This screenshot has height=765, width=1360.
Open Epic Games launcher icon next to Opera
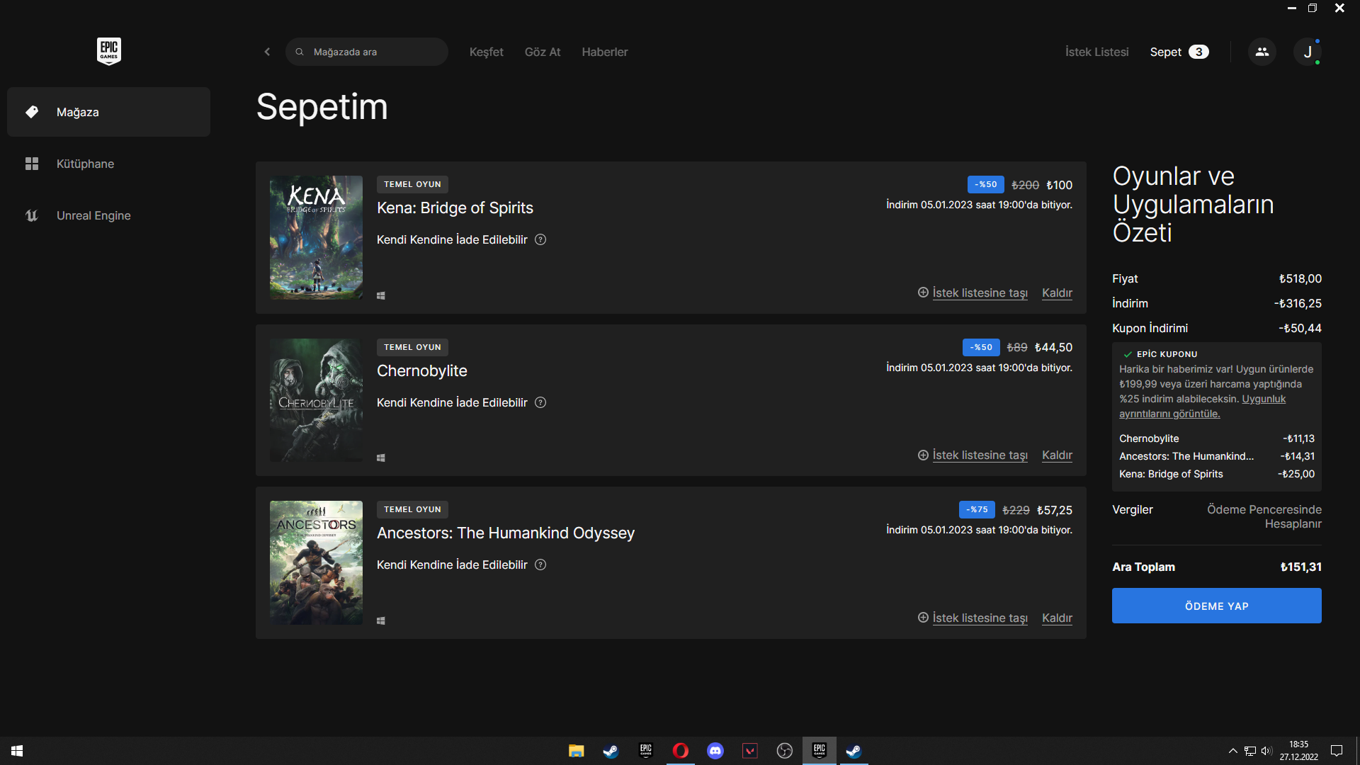click(645, 751)
